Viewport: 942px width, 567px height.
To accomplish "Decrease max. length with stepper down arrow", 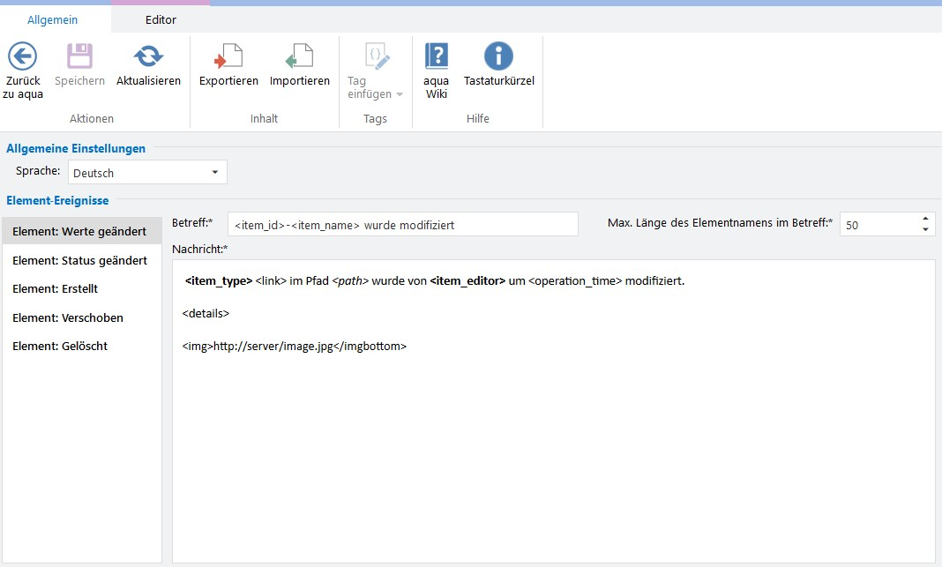I will tap(924, 230).
